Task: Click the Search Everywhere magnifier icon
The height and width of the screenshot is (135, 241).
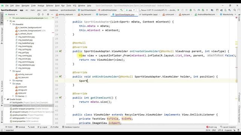Action: point(235,10)
